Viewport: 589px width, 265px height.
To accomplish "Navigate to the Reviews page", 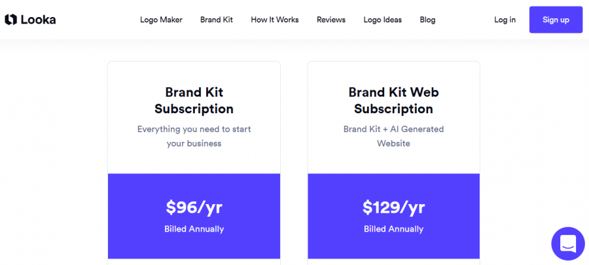I will (x=331, y=20).
